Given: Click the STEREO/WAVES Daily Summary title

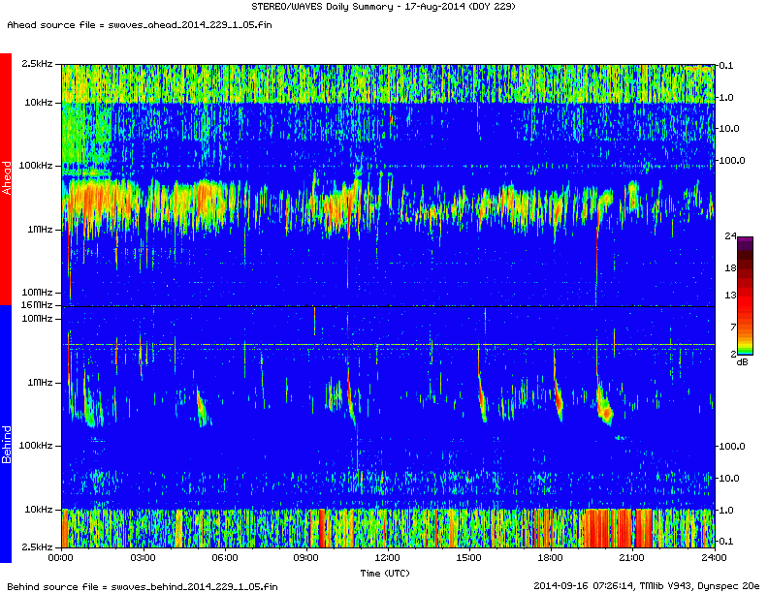Looking at the screenshot, I should 383,7.
